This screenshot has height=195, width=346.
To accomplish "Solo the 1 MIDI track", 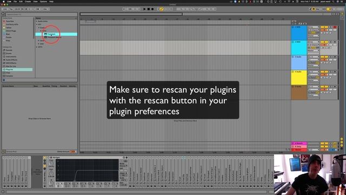I will coord(330,27).
